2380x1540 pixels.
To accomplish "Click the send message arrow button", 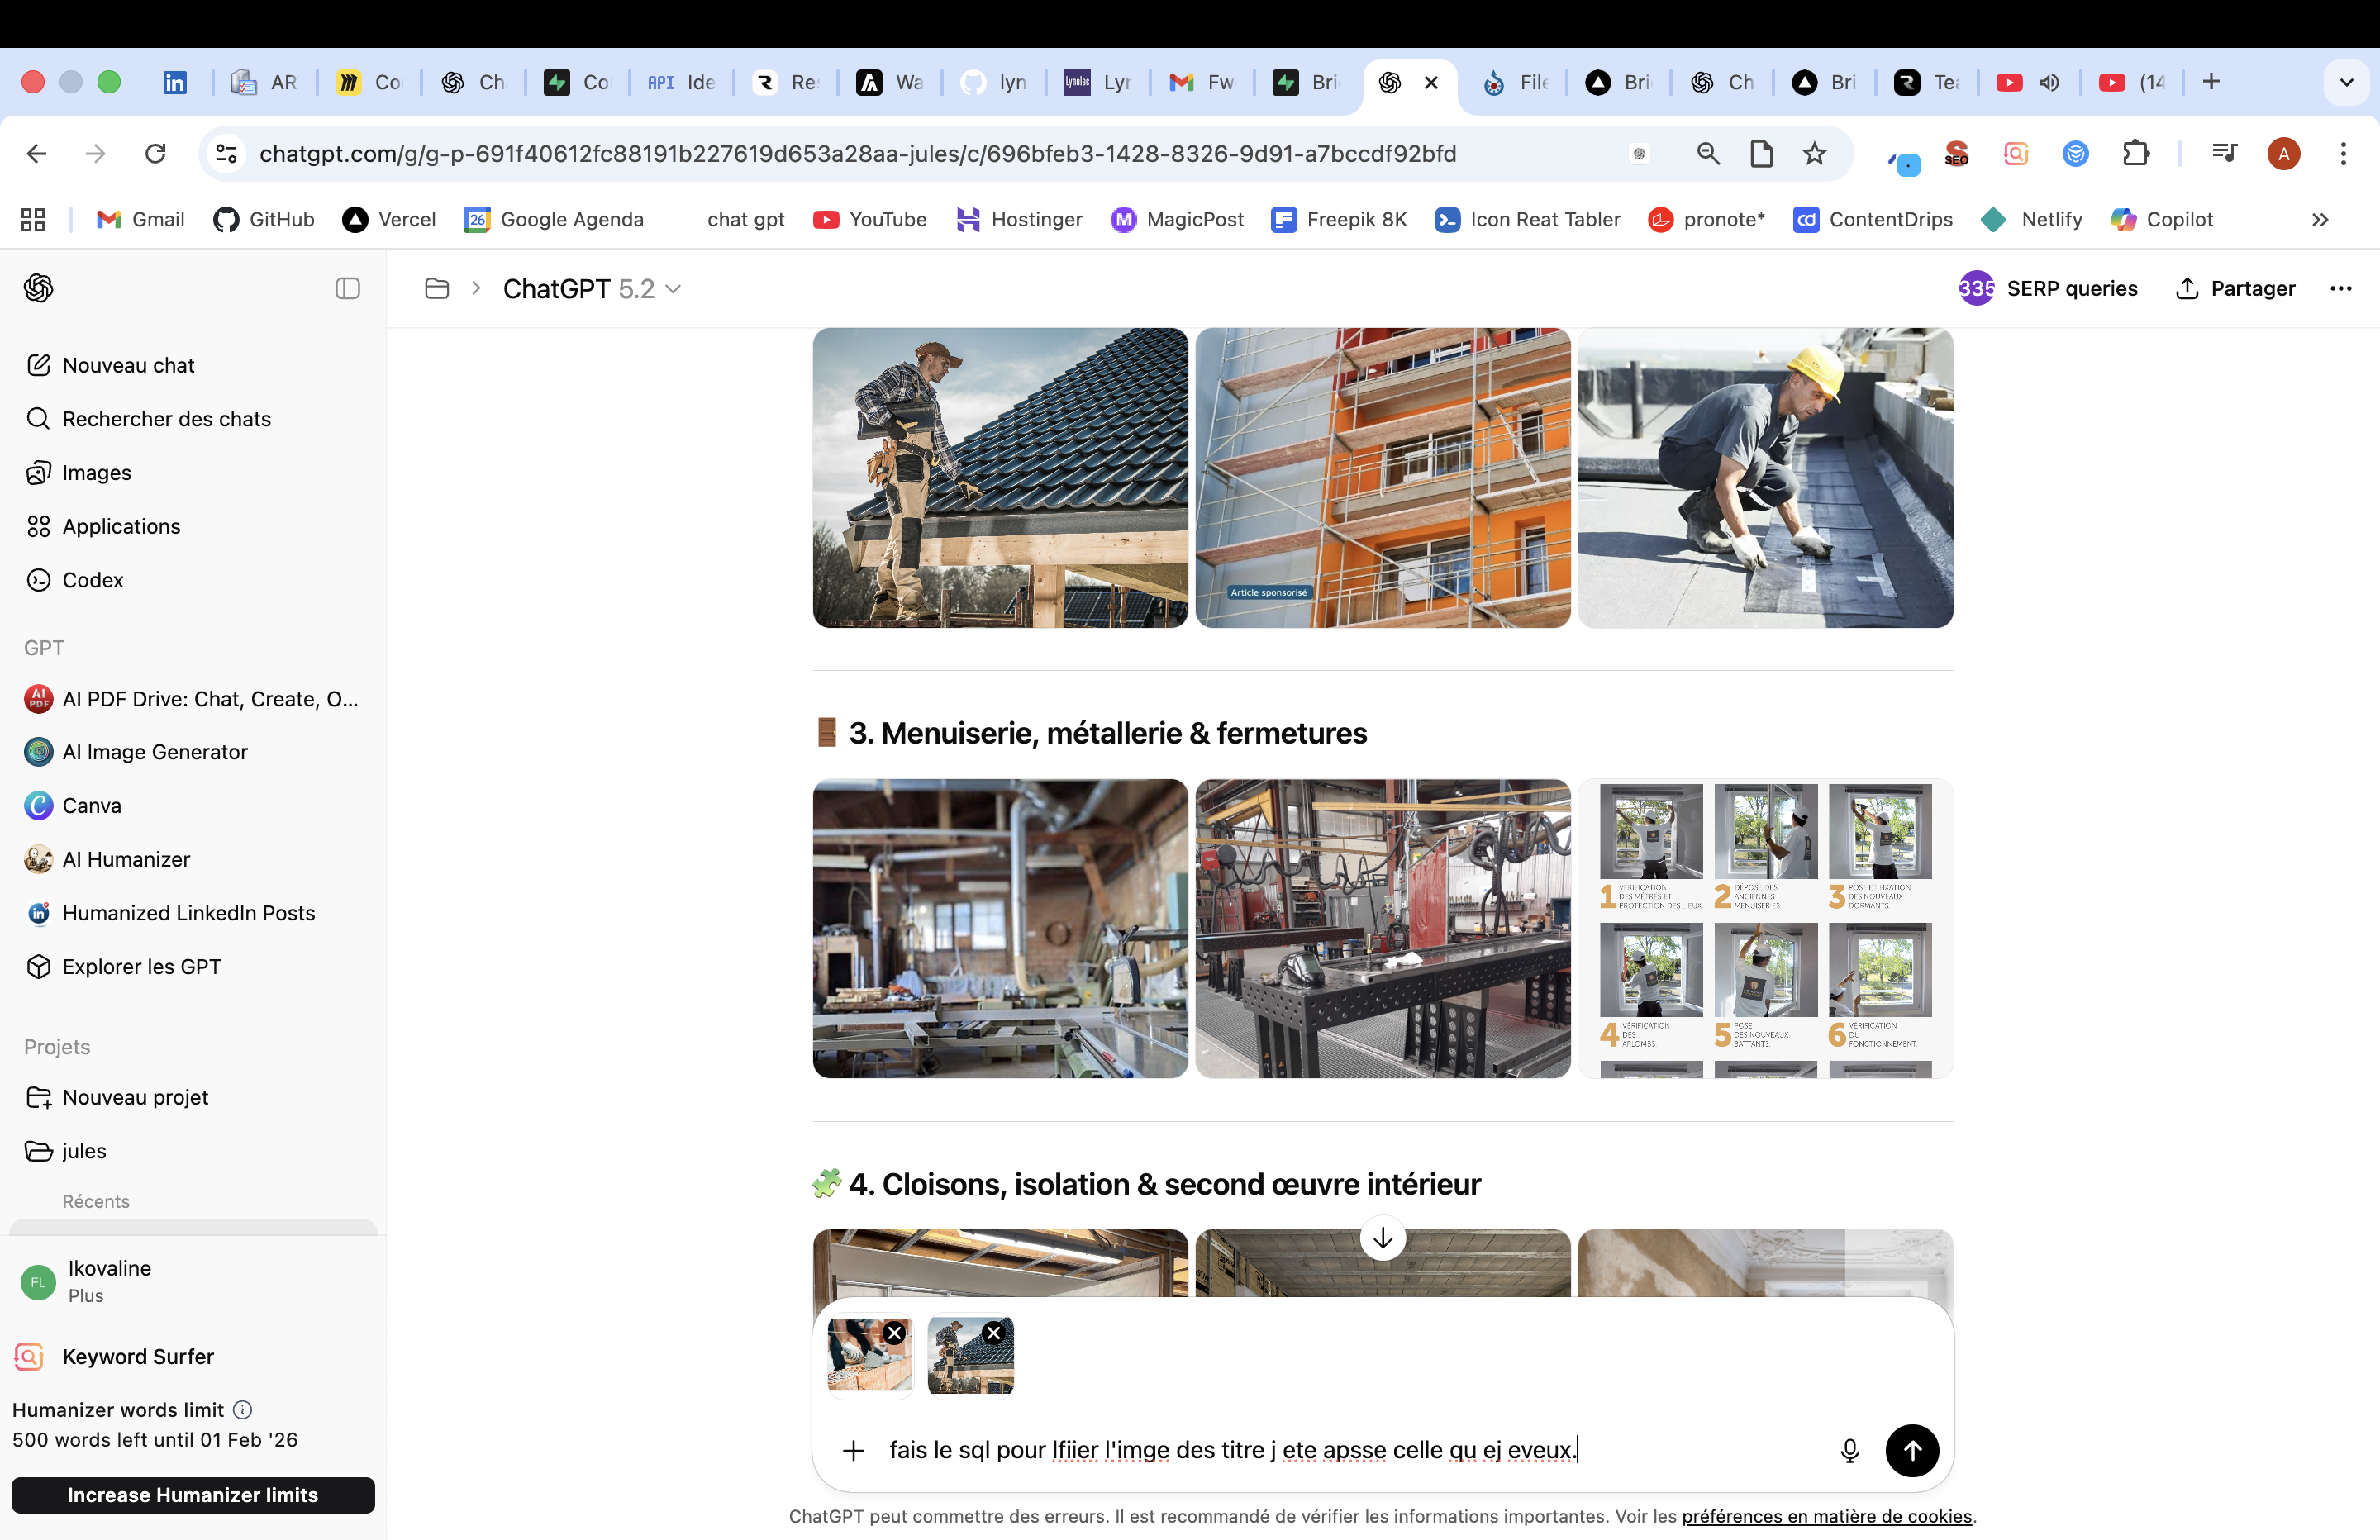I will (1911, 1450).
